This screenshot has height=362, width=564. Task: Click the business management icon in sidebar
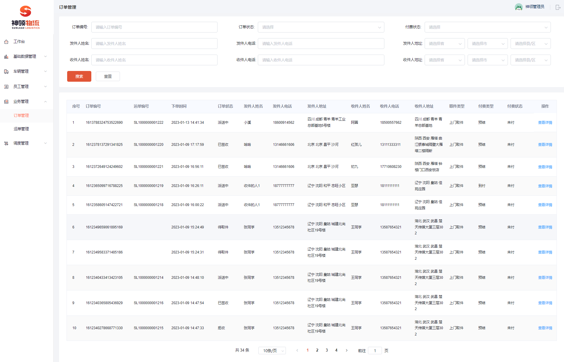[6, 102]
